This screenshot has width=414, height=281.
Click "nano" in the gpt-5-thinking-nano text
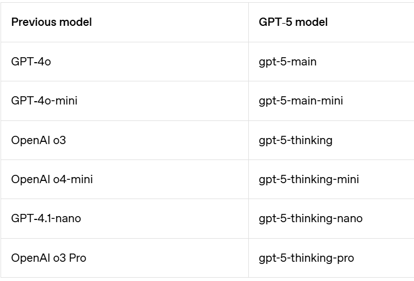click(x=350, y=218)
